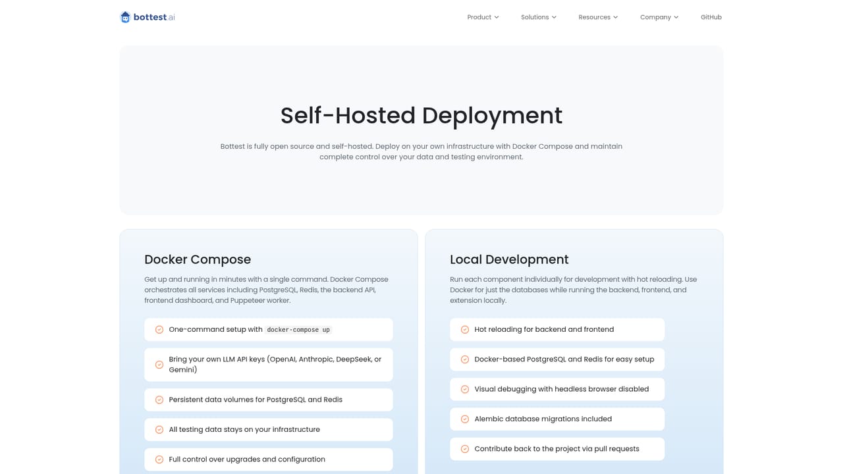Expand the Product chevron arrow
This screenshot has height=474, width=843.
click(497, 17)
